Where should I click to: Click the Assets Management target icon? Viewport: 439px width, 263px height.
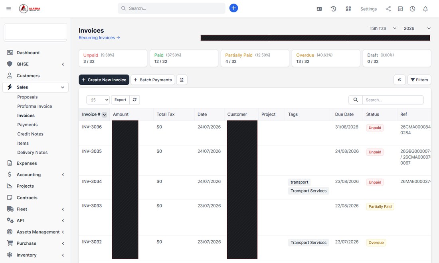(x=10, y=232)
